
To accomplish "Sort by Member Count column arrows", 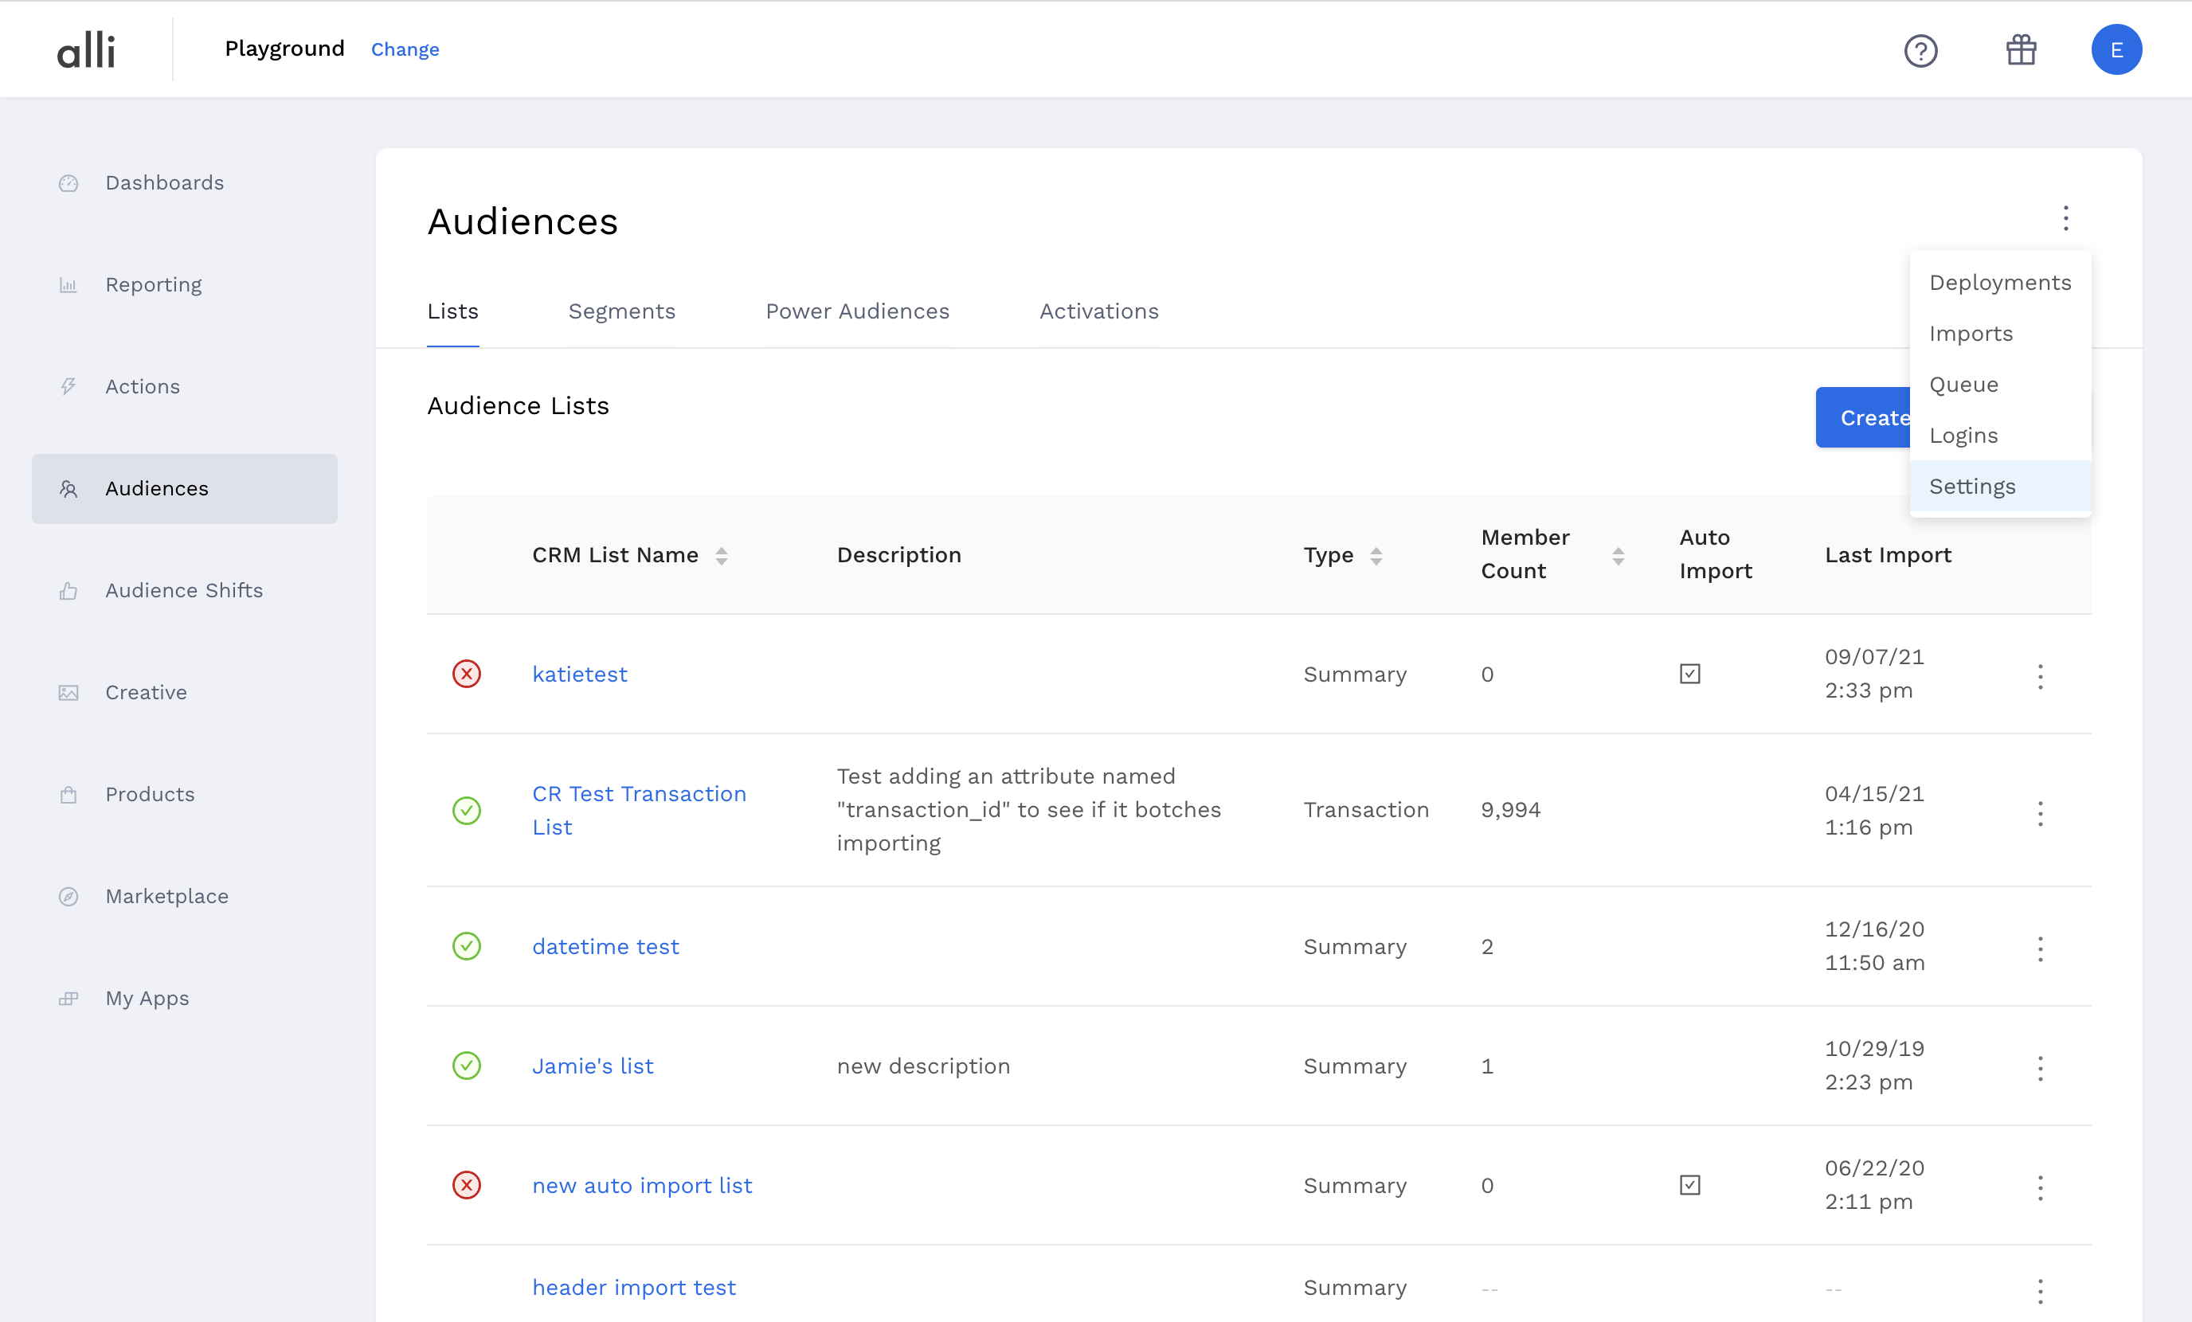I will (x=1617, y=556).
